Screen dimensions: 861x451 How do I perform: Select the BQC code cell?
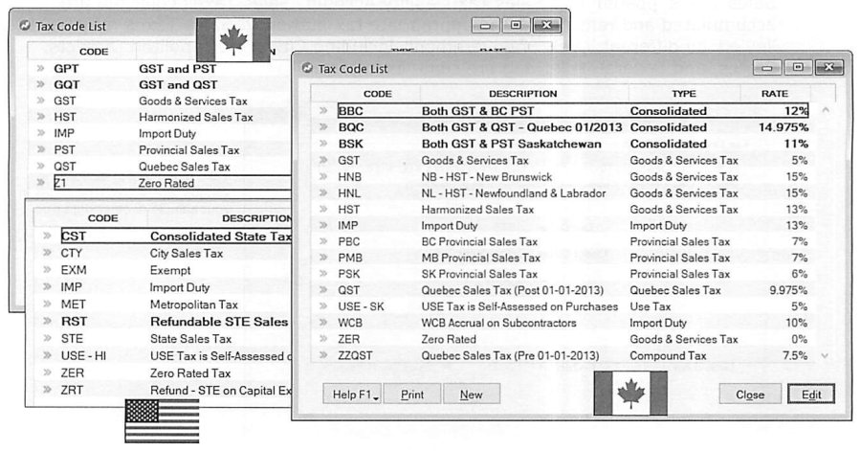pos(351,127)
